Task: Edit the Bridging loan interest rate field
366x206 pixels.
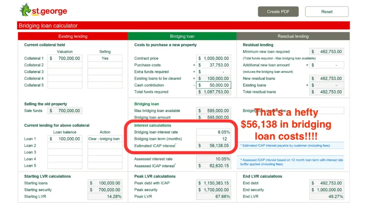Action: click(x=214, y=132)
